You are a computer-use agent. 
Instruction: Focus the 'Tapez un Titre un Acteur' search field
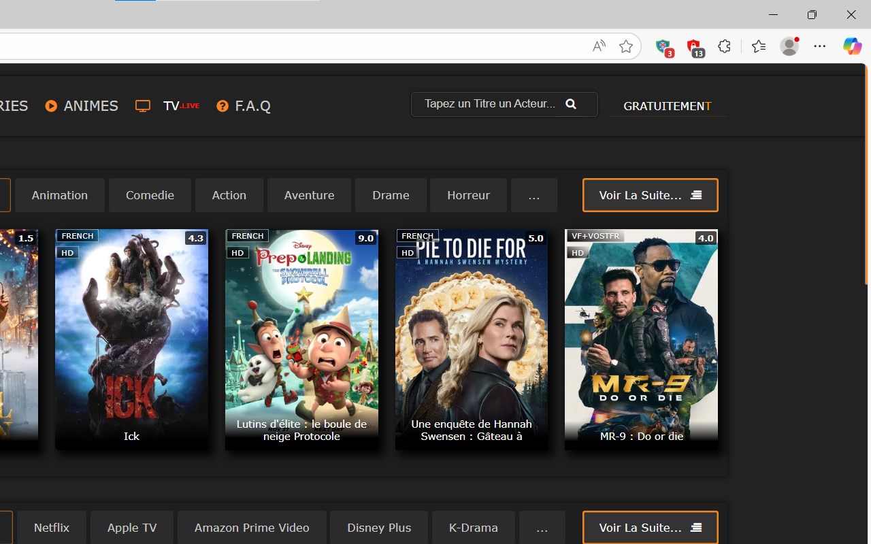click(504, 104)
